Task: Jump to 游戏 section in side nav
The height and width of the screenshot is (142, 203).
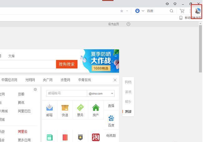Action: pos(128,92)
